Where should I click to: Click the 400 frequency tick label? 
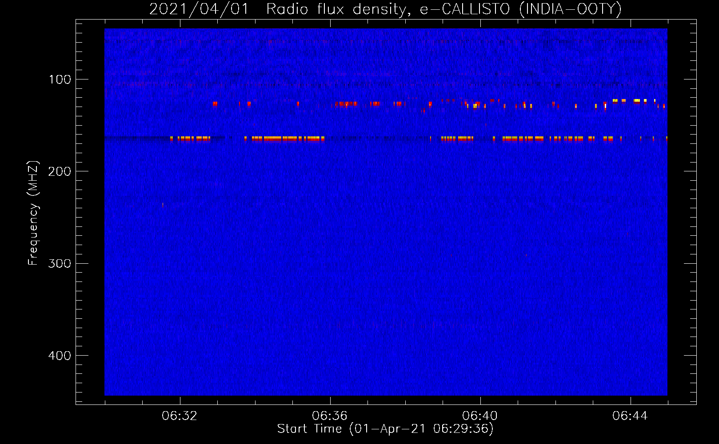click(60, 356)
